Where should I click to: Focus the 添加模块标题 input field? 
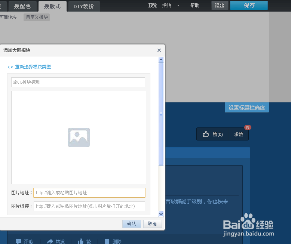(x=78, y=82)
